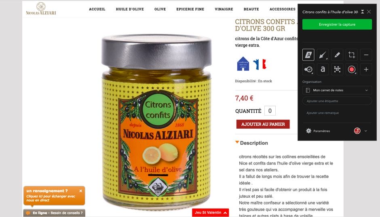This screenshot has height=217, width=380.
Task: Choose the highlighter pen tool
Action: tap(337, 55)
